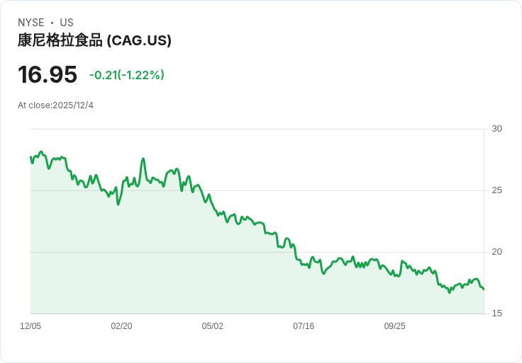The height and width of the screenshot is (363, 522).
Task: Click the rightmost end point of price line
Action: pyautogui.click(x=484, y=289)
